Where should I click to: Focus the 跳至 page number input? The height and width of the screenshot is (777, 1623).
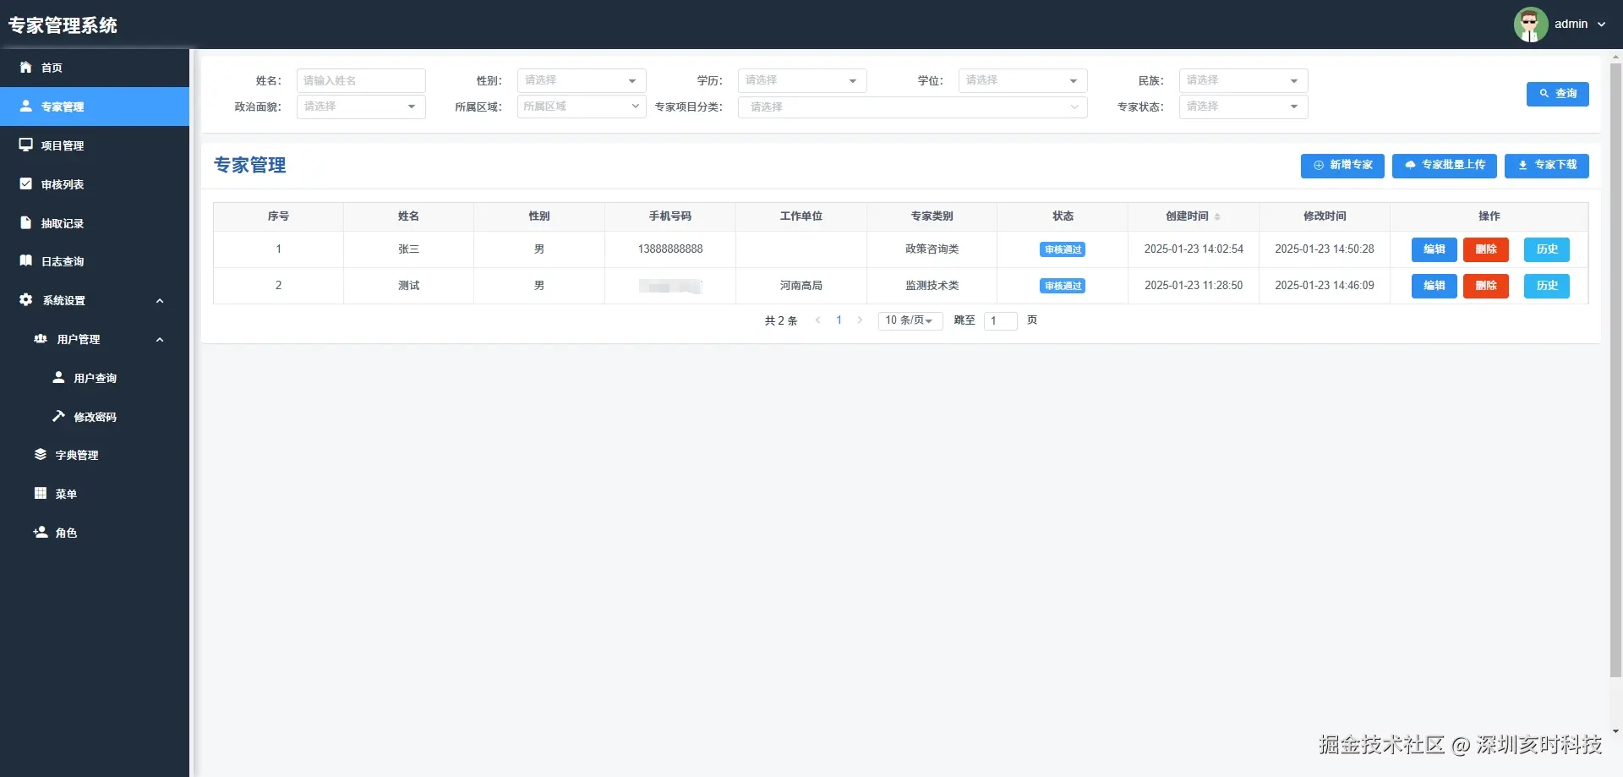tap(1000, 320)
